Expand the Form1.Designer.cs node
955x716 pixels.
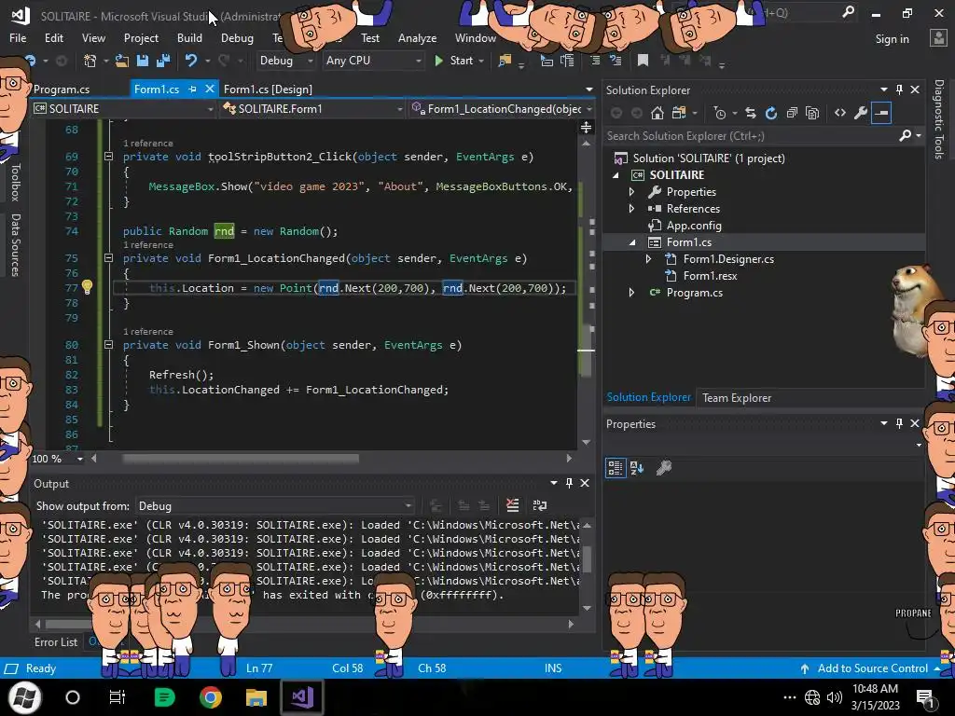[649, 259]
